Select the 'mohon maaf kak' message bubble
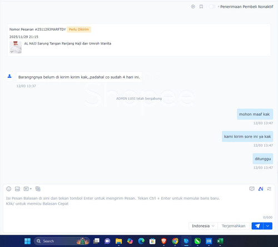Screen dimensions: 278x247 255,114
